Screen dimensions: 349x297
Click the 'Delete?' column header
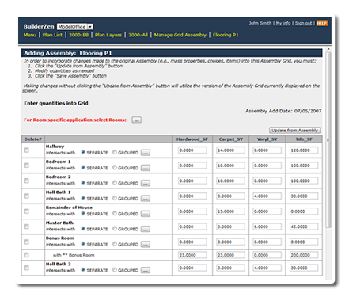click(x=33, y=139)
